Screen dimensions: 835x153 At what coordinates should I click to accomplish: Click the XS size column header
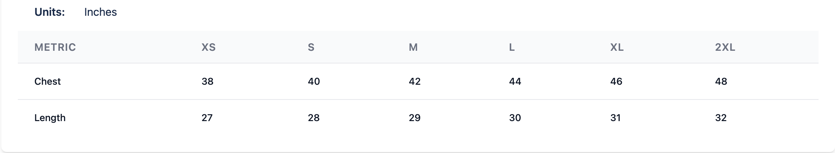[x=208, y=47]
